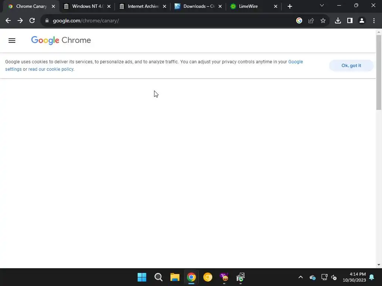The image size is (382, 286).
Task: Open Yahoo Messenger from the taskbar
Action: 224,277
